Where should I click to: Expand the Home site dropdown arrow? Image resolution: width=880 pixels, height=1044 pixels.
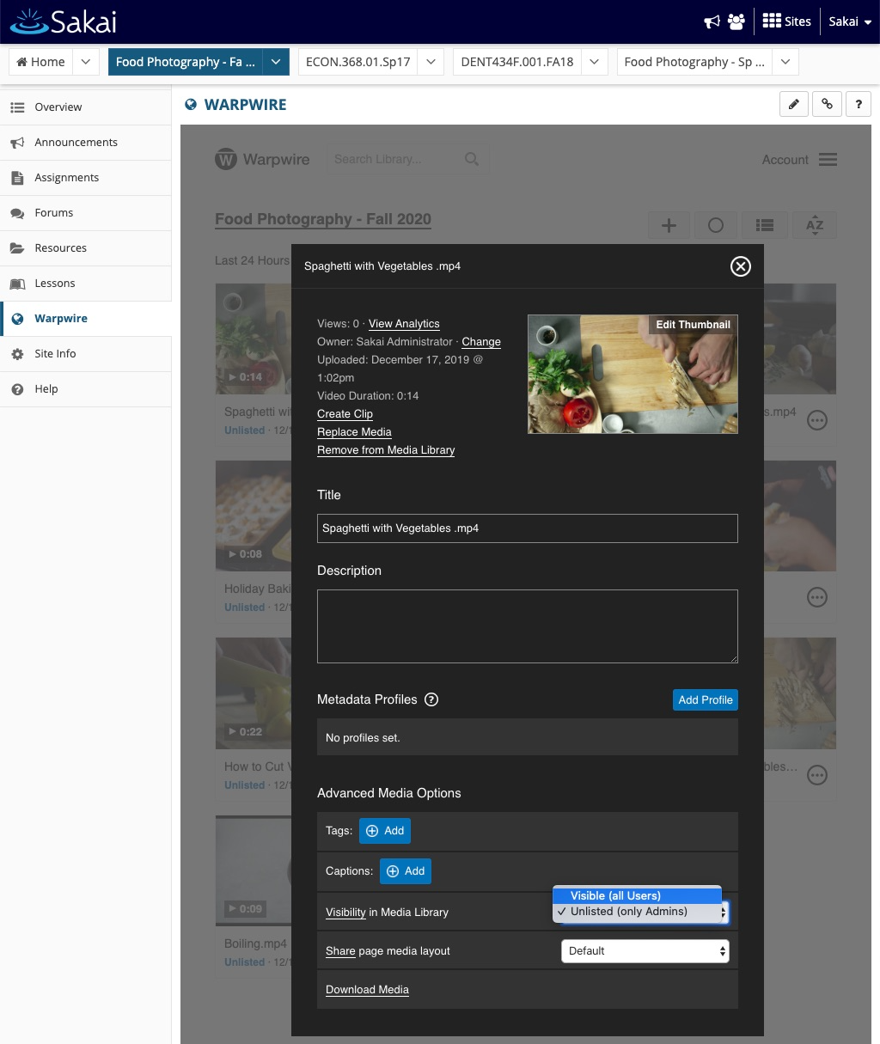point(86,62)
